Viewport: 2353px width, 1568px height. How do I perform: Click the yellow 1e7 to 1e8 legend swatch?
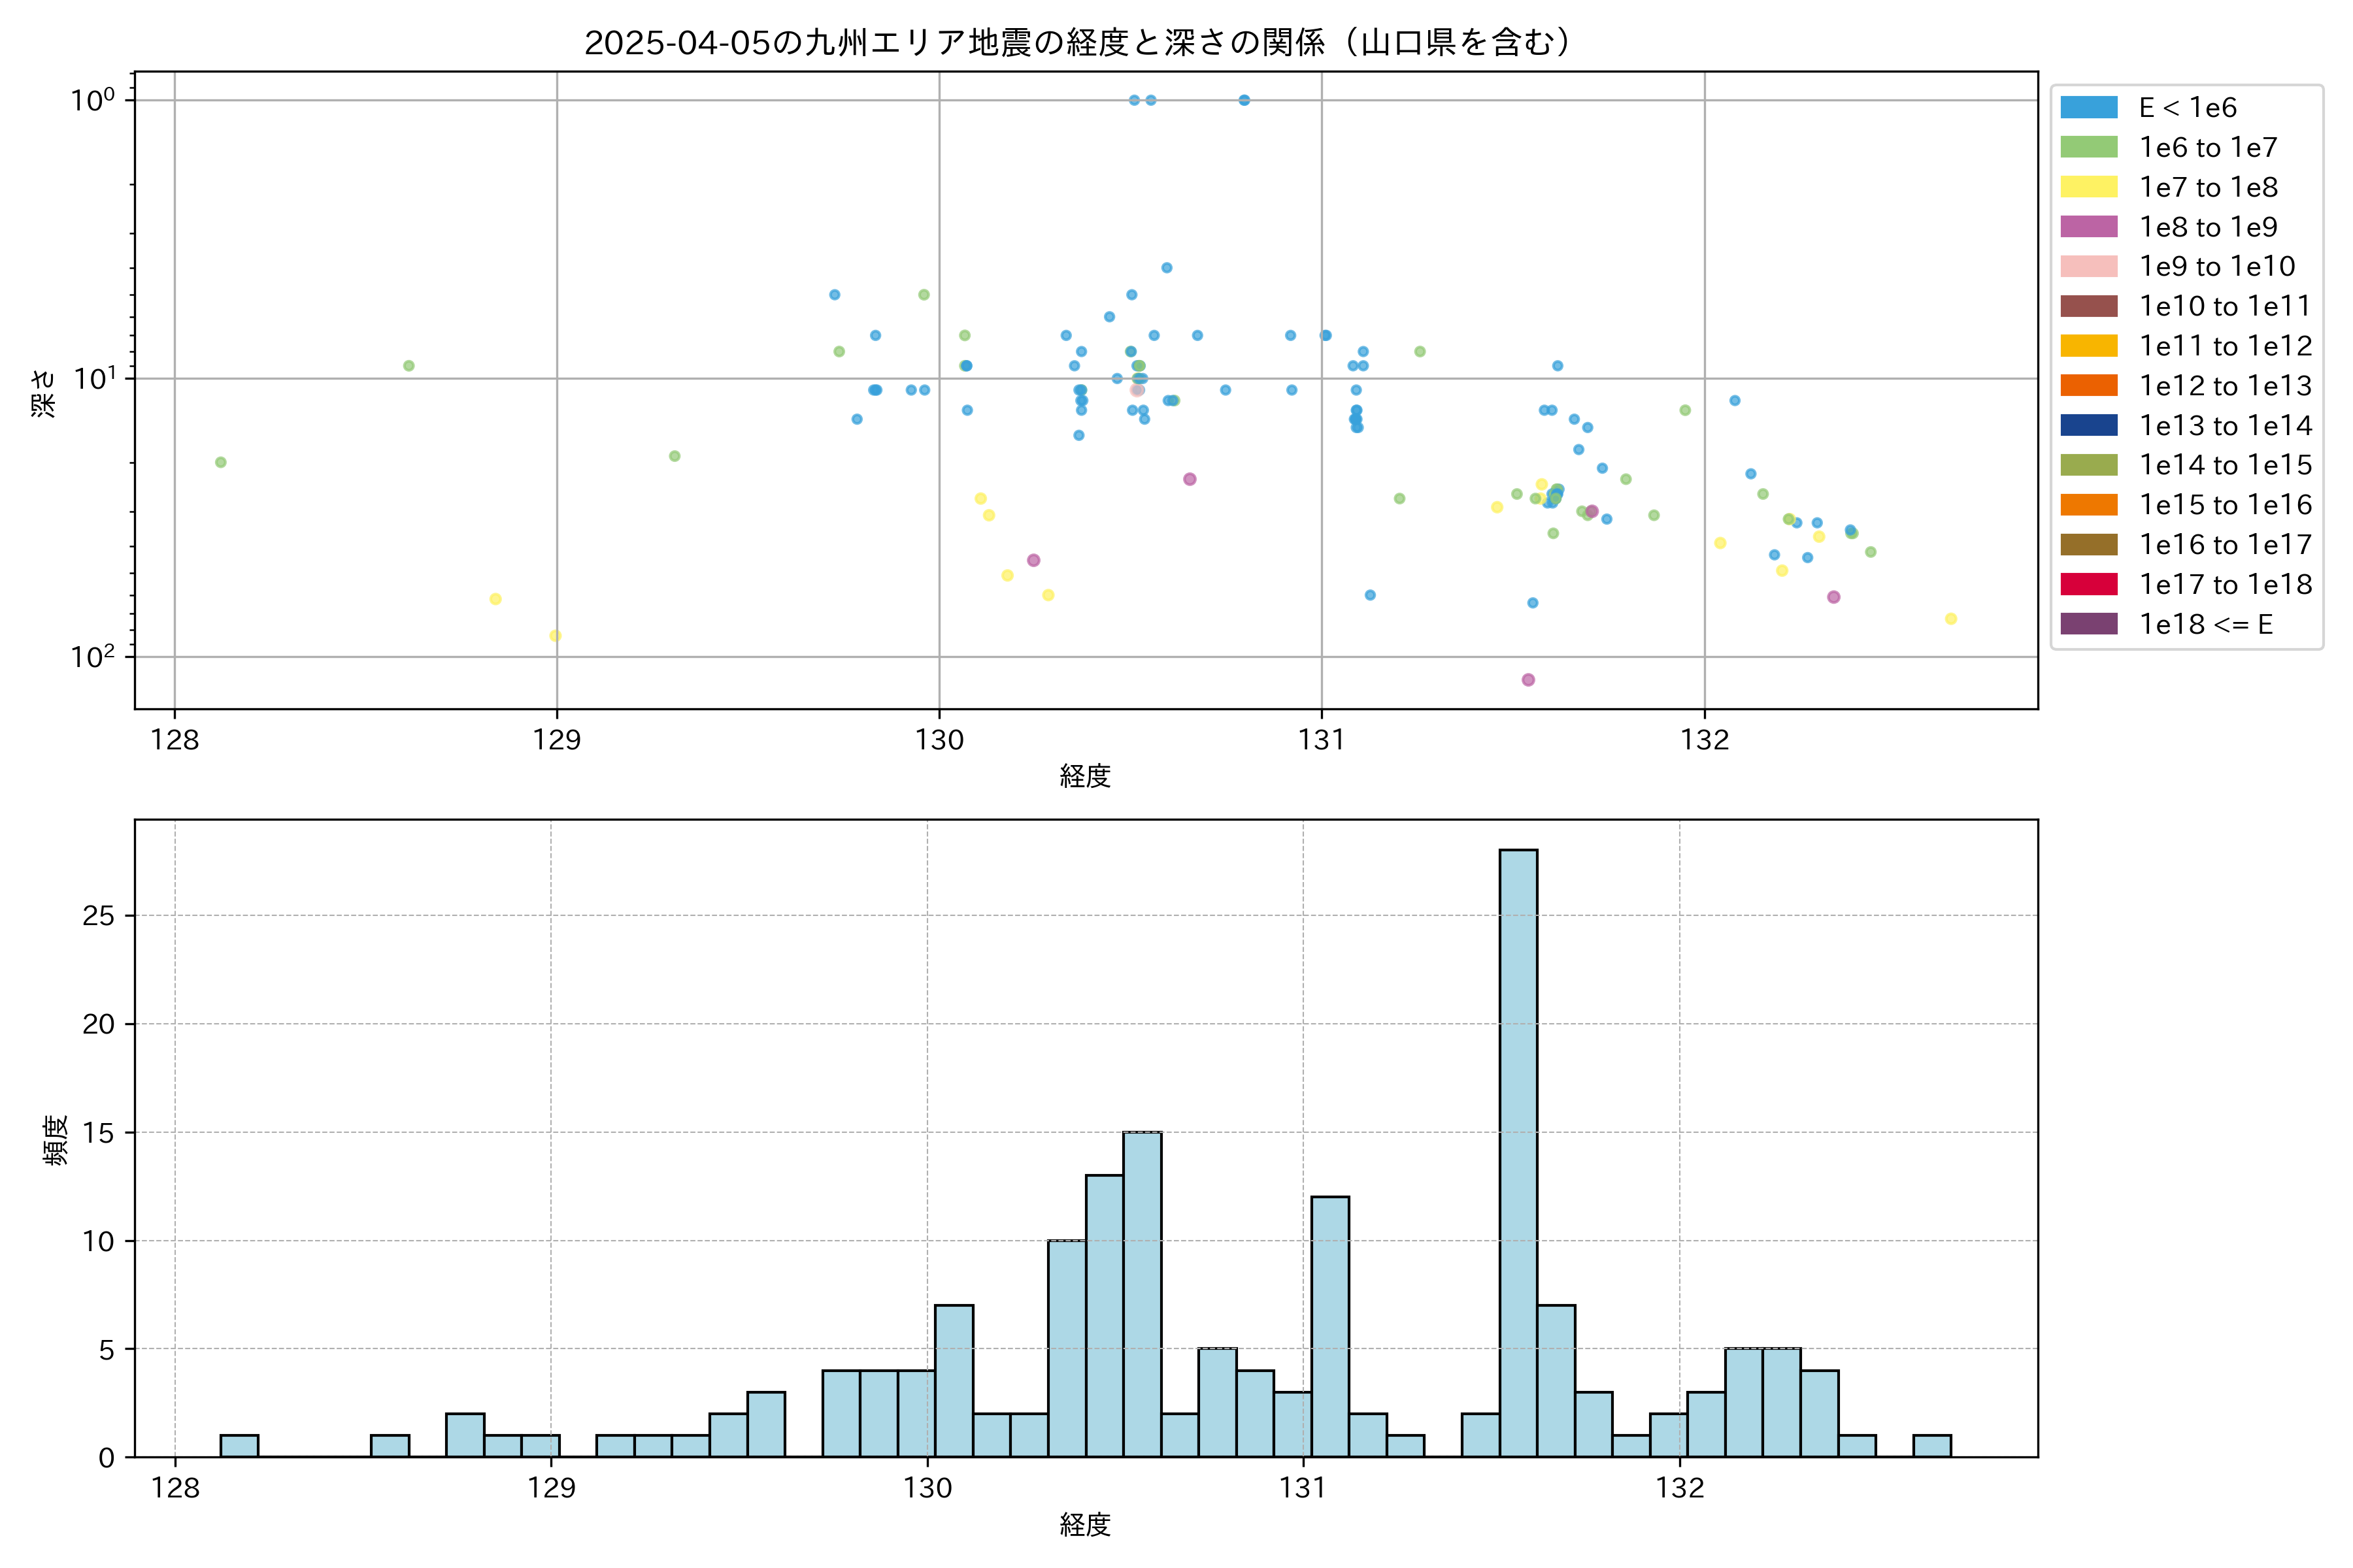pos(2089,187)
